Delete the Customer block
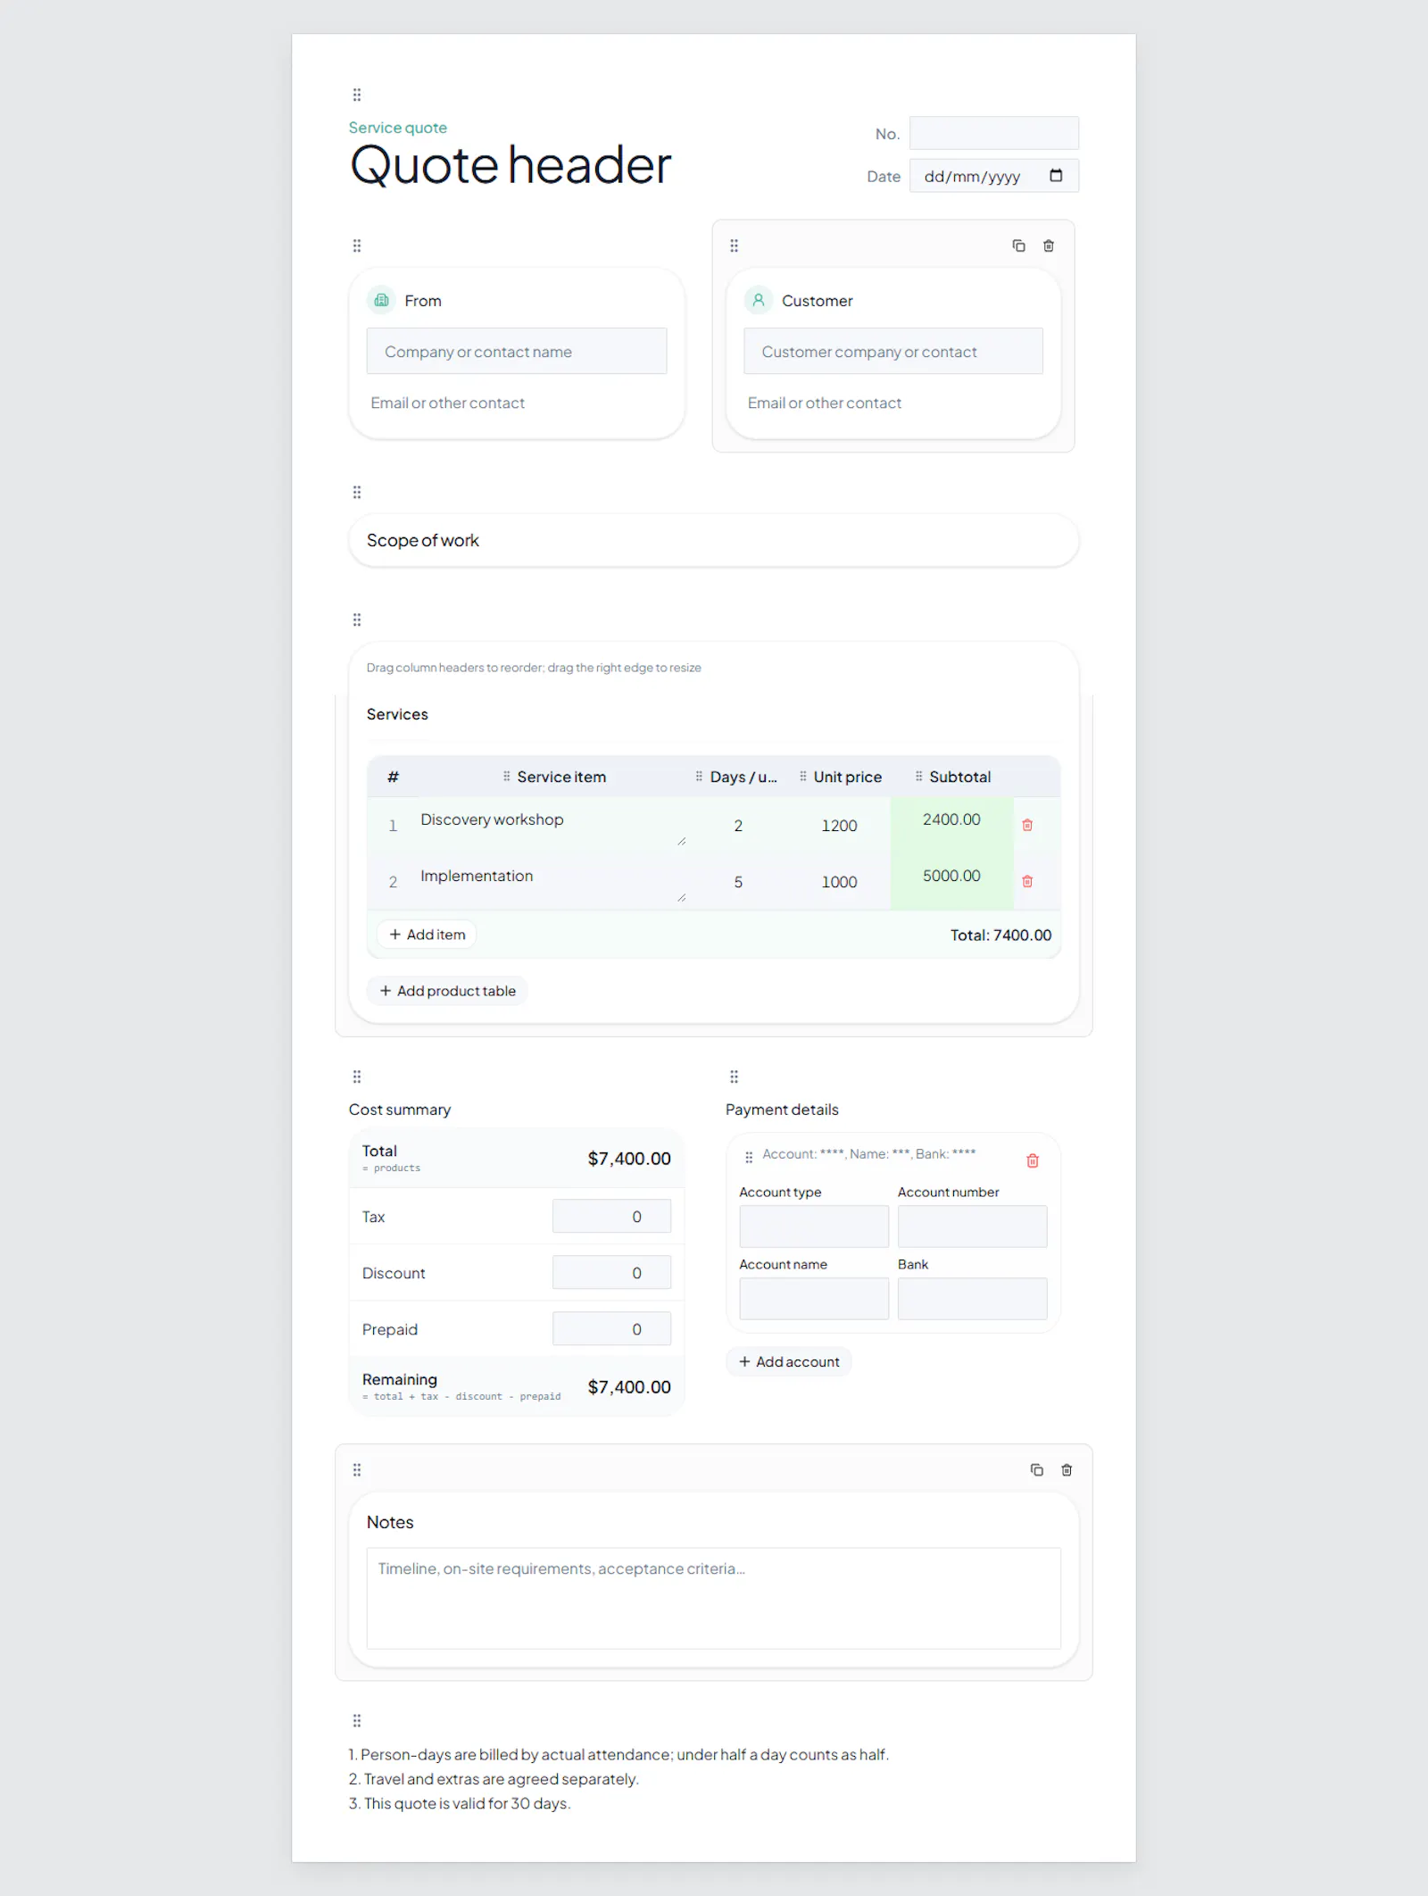Screen dimensions: 1428x1896 point(1049,245)
